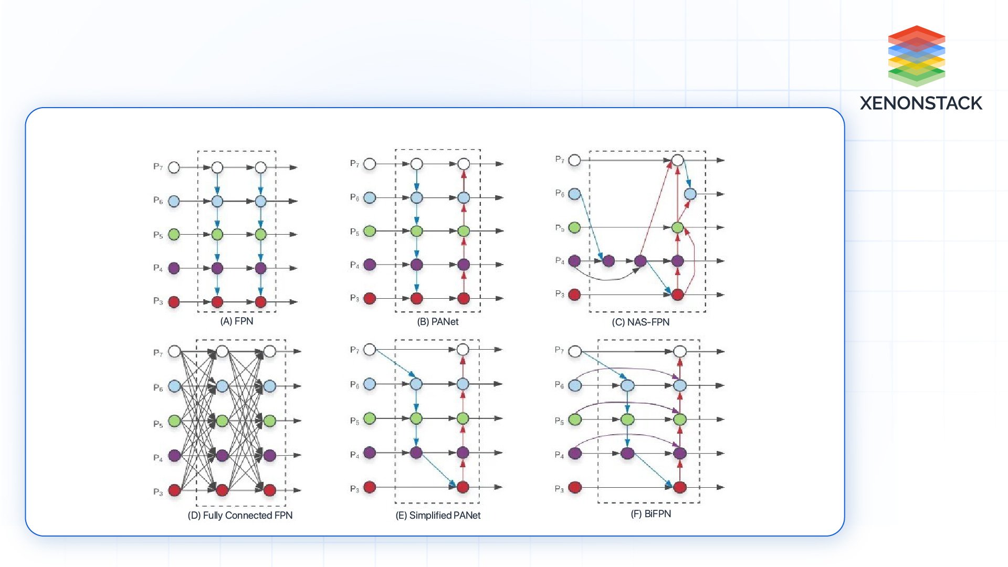The image size is (1008, 567).
Task: Click the P3 label in Fully Connected FPN
Action: pos(158,492)
